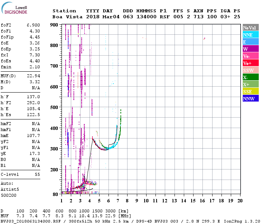Click the year 2018 in header
Image resolution: width=261 pixels, height=224 pixels.
tap(93, 17)
